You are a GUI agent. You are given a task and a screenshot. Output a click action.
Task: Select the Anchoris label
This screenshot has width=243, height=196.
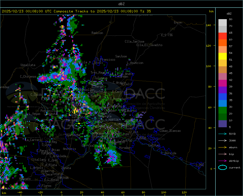click(69, 149)
